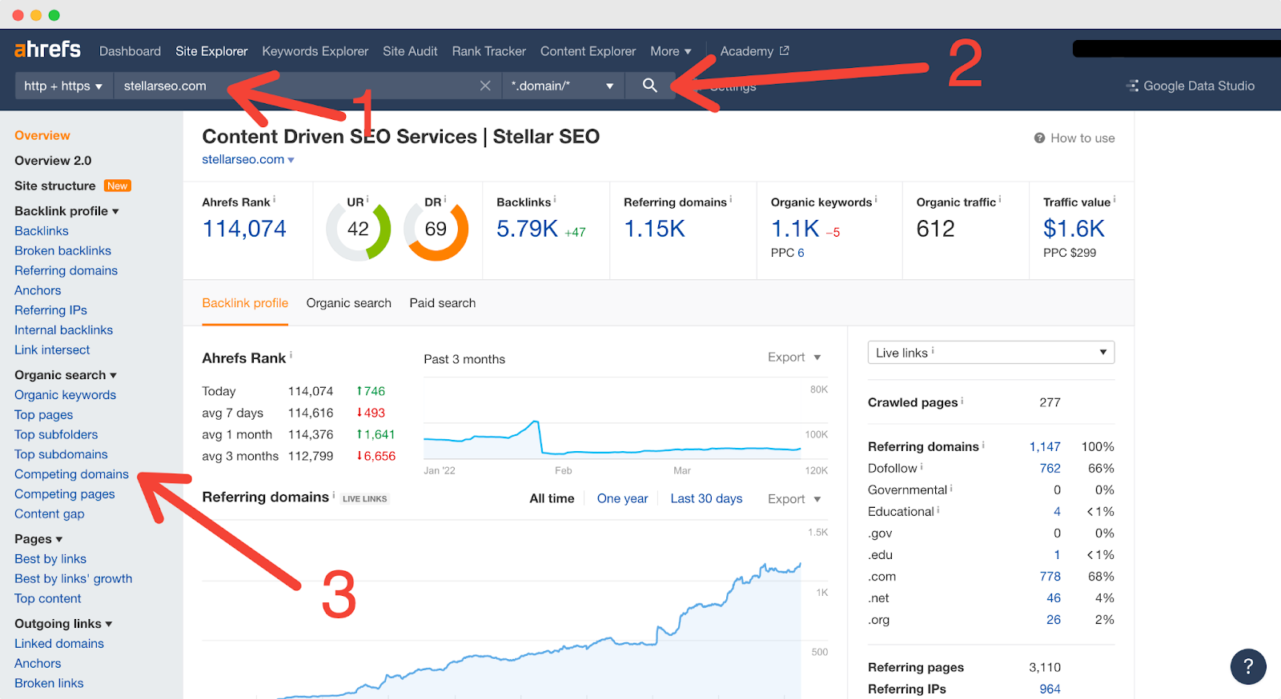Open Export dropdown for Referring domains chart
Screen dimensions: 1281x699
click(x=794, y=499)
